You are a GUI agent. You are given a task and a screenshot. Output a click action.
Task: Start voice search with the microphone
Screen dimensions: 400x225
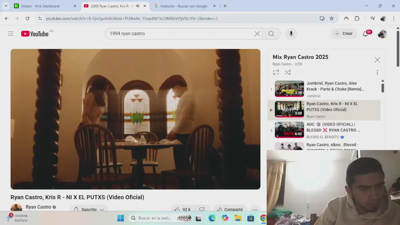[x=291, y=33]
